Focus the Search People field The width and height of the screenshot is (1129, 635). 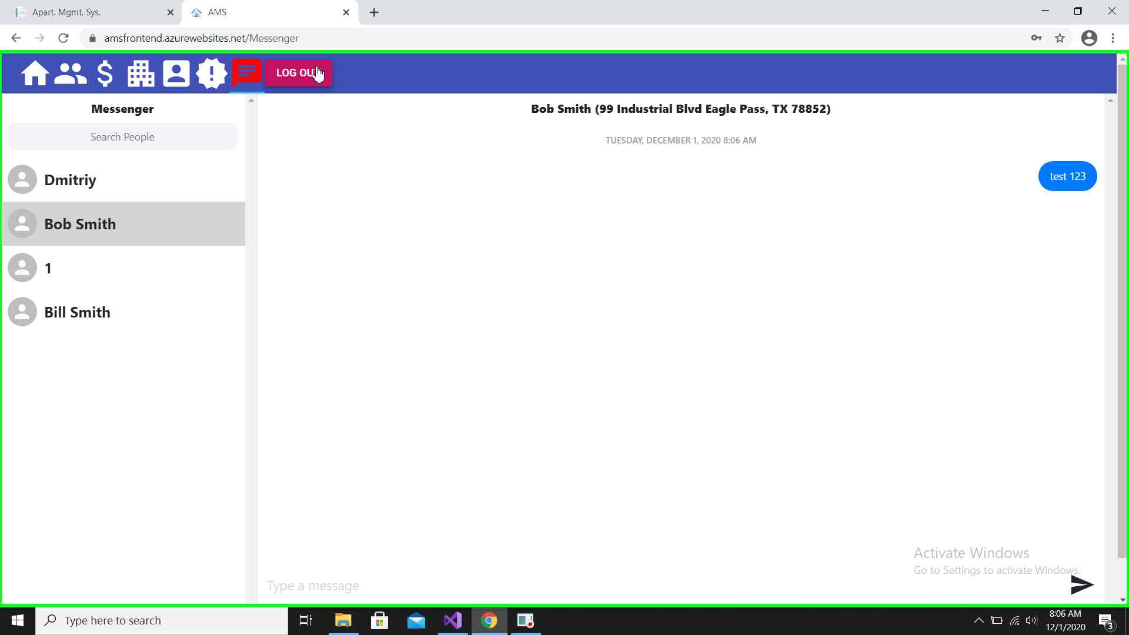pyautogui.click(x=123, y=137)
